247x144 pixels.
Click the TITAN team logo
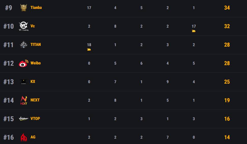pyautogui.click(x=24, y=45)
